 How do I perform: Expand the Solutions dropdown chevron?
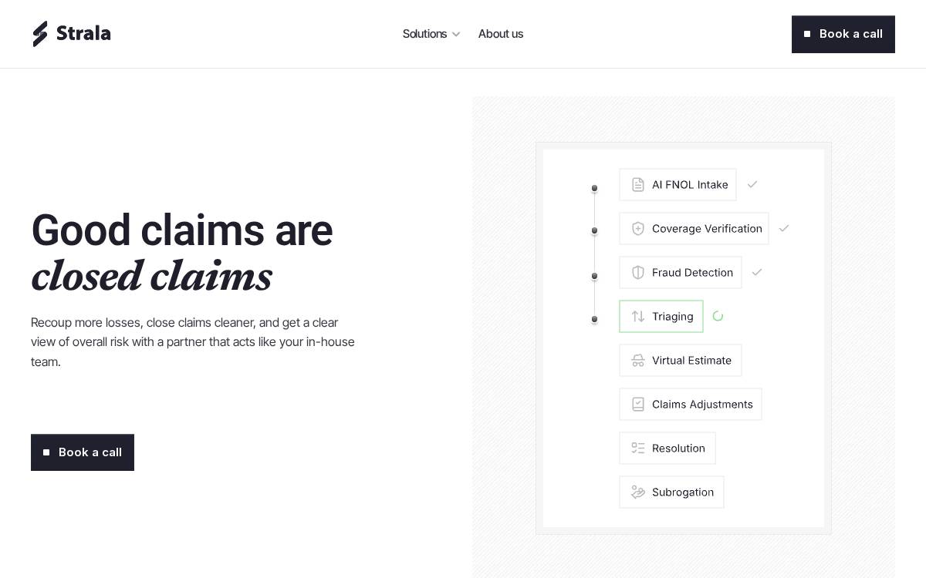[x=456, y=35]
